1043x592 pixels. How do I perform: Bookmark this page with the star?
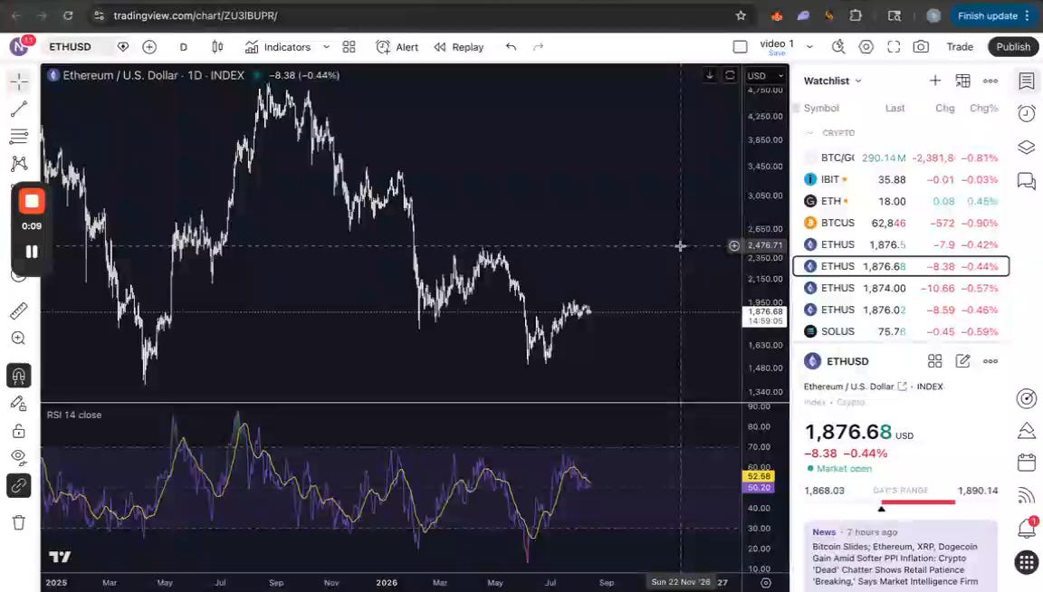pos(741,15)
